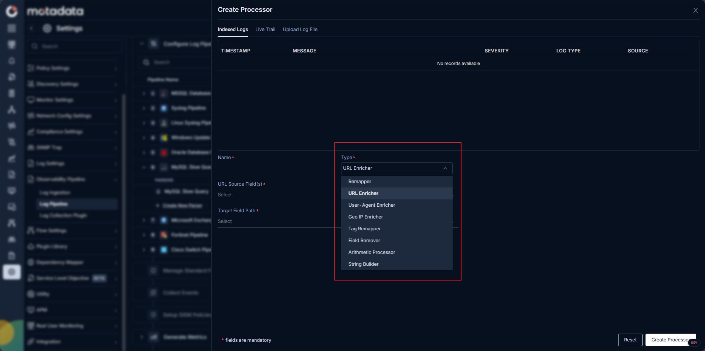Click the Windows Update pipeline icon
This screenshot has height=351, width=705.
pos(164,138)
